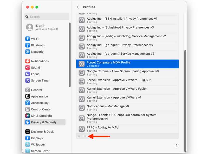Screen dimensions: 208x154
Task: Choose Screen Saver in the sidebar
Action: (40, 151)
